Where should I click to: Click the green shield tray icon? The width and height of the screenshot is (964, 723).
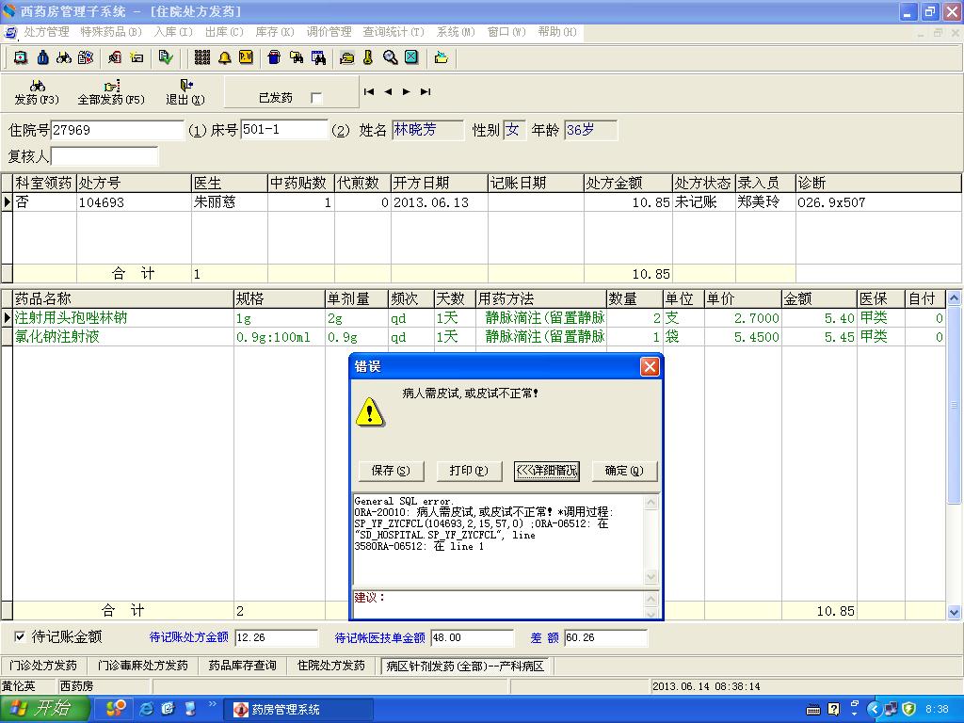tap(909, 709)
